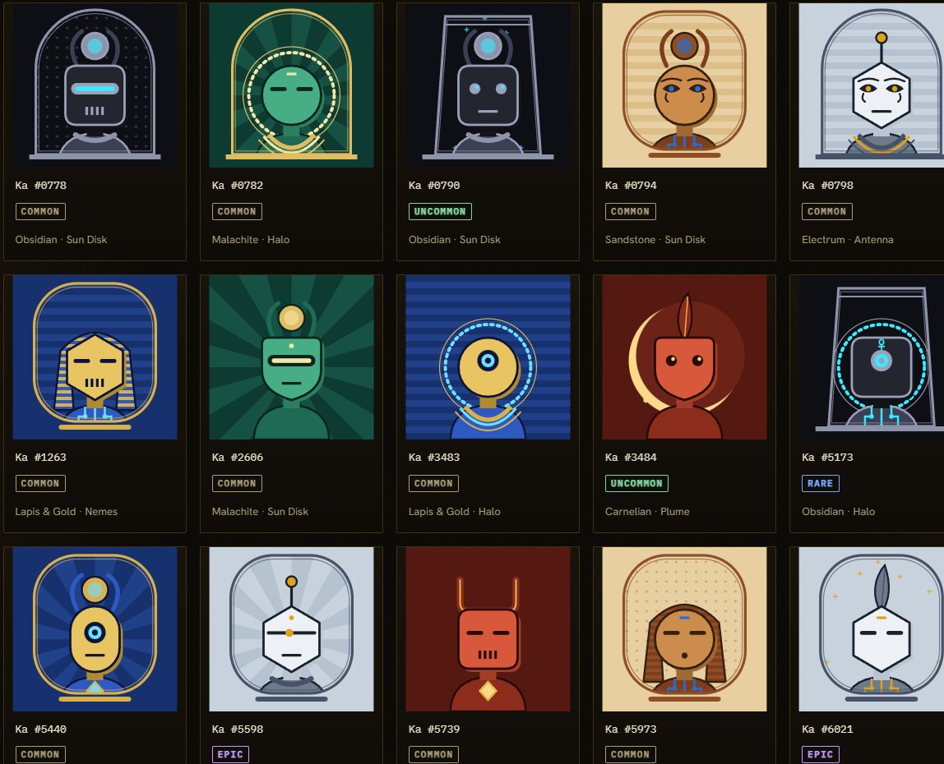Select the title text Ka #0794
The width and height of the screenshot is (944, 764).
(631, 186)
